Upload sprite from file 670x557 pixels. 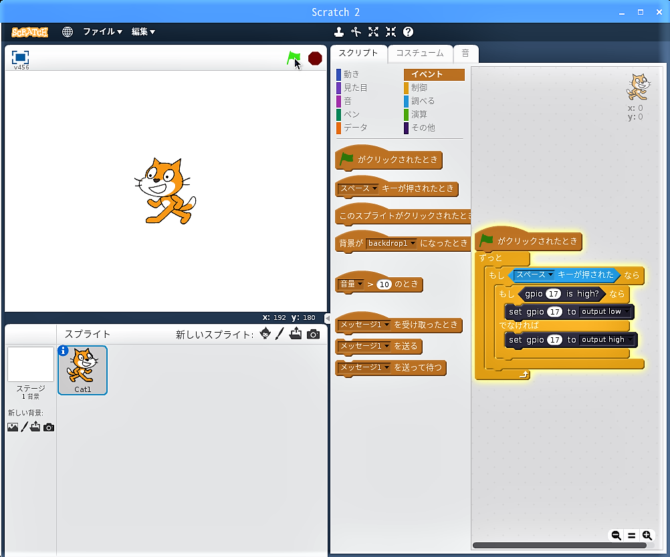[x=296, y=334]
